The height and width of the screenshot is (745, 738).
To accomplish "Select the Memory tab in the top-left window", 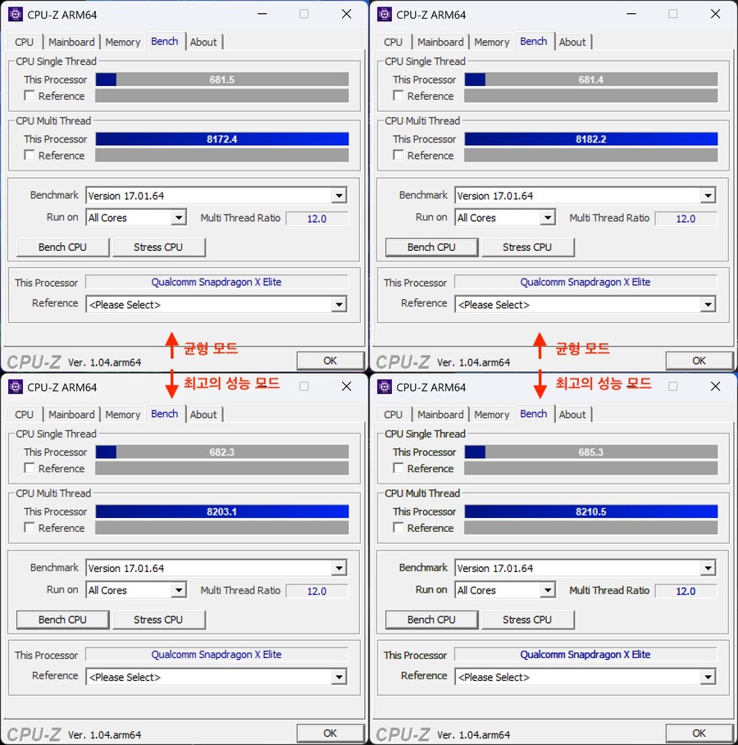I will pyautogui.click(x=123, y=42).
